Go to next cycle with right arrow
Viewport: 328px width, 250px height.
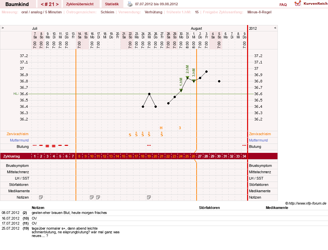click(57, 4)
